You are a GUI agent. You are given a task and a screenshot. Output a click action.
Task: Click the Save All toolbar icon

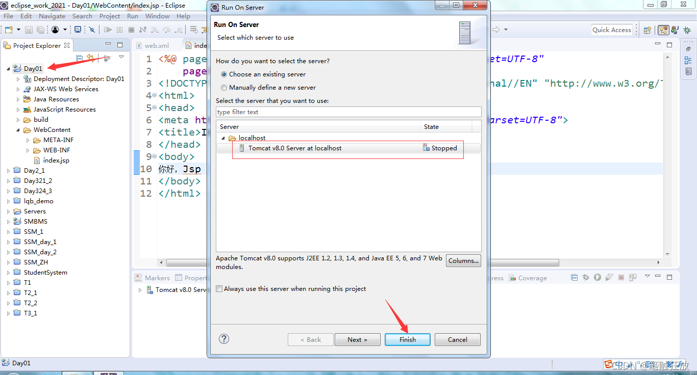(40, 30)
